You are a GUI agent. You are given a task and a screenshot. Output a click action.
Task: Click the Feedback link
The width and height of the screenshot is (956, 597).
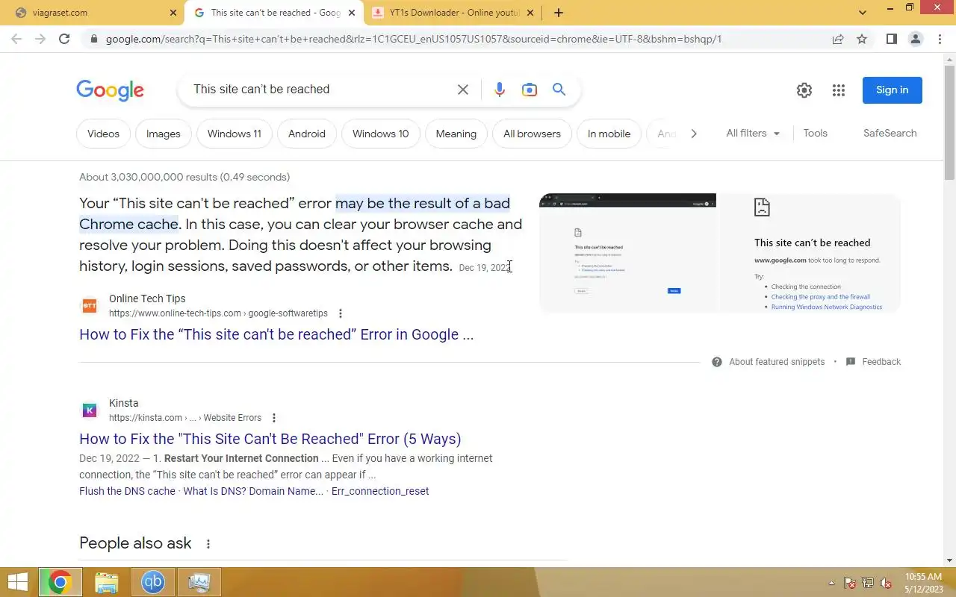coord(881,362)
